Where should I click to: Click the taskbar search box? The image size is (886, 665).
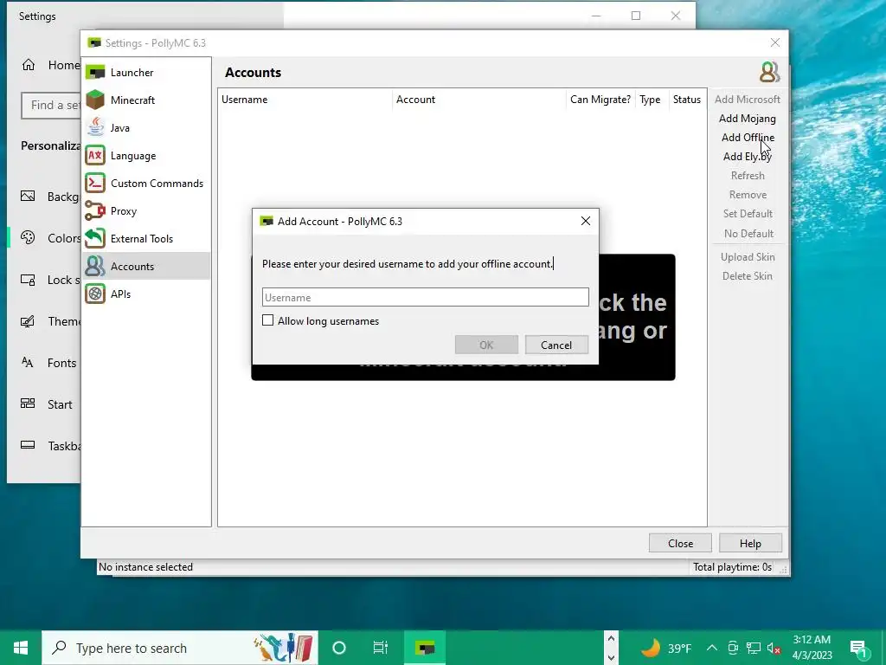tap(180, 648)
